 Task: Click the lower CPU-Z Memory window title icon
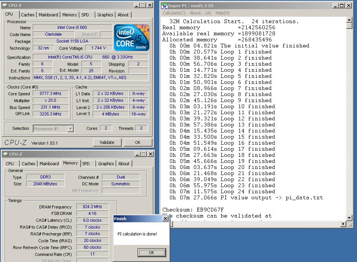[x=5, y=154]
